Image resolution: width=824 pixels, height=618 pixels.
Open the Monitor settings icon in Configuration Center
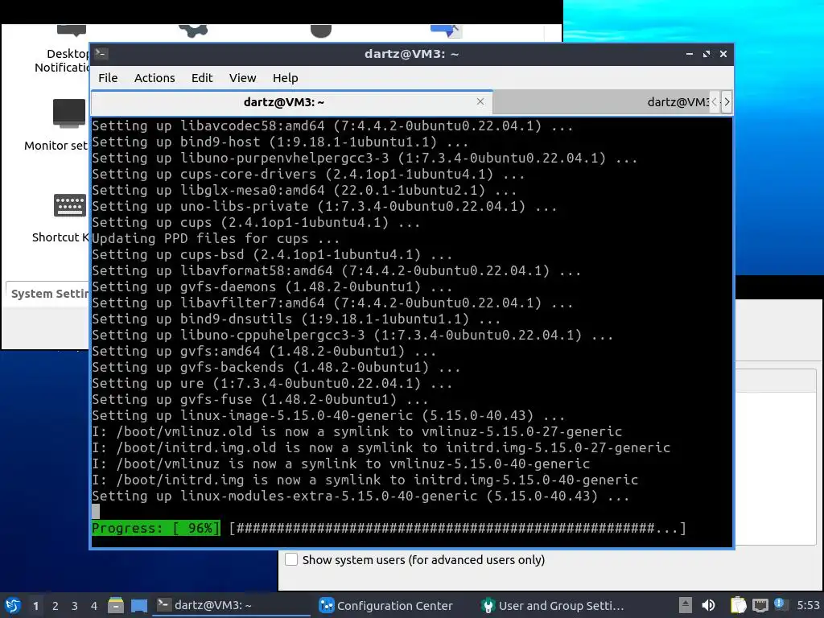click(x=69, y=113)
